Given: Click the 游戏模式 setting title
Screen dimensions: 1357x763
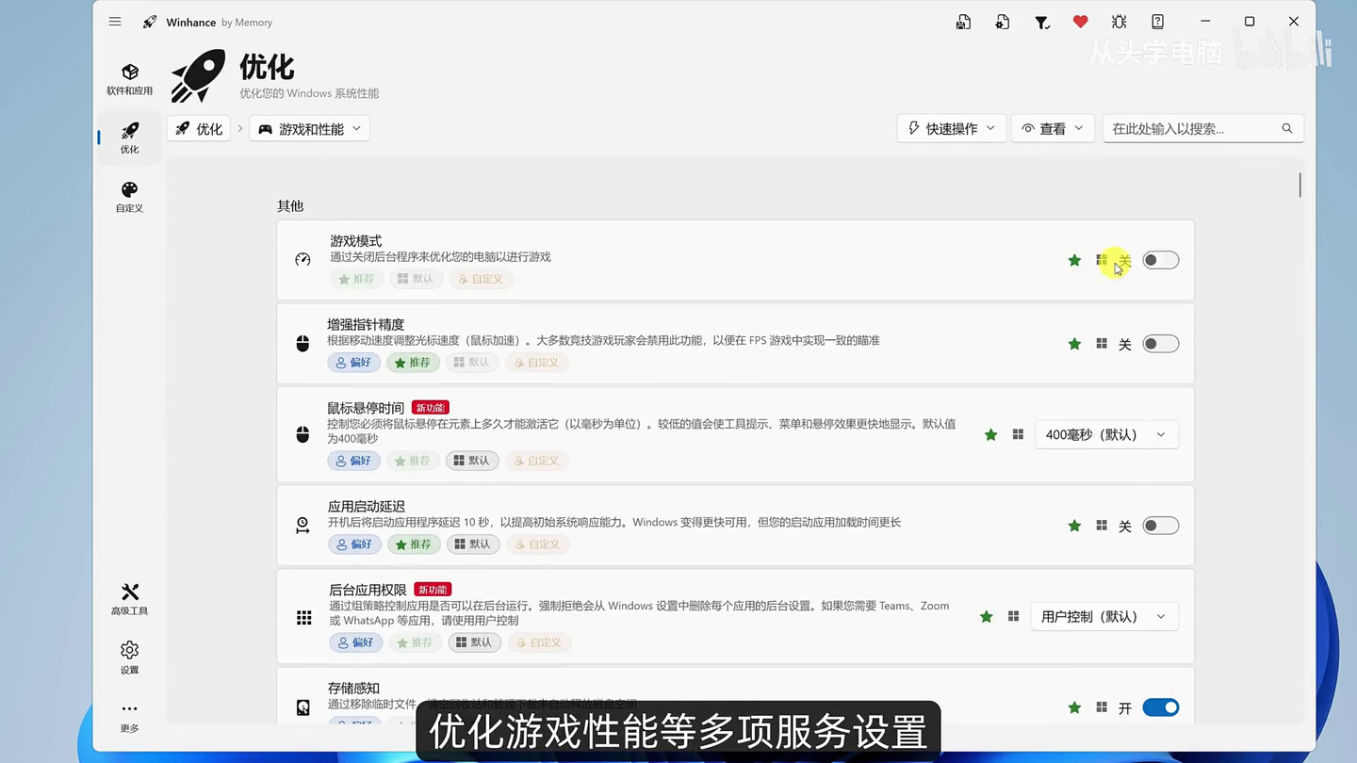Looking at the screenshot, I should point(356,241).
